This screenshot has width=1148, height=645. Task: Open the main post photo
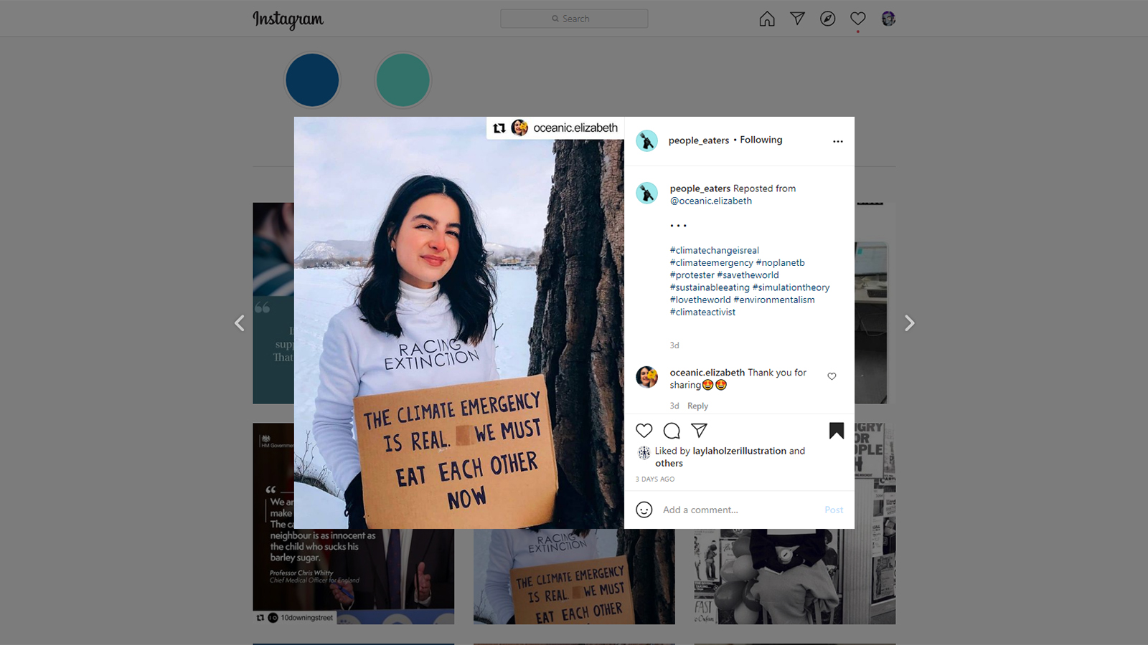(459, 322)
